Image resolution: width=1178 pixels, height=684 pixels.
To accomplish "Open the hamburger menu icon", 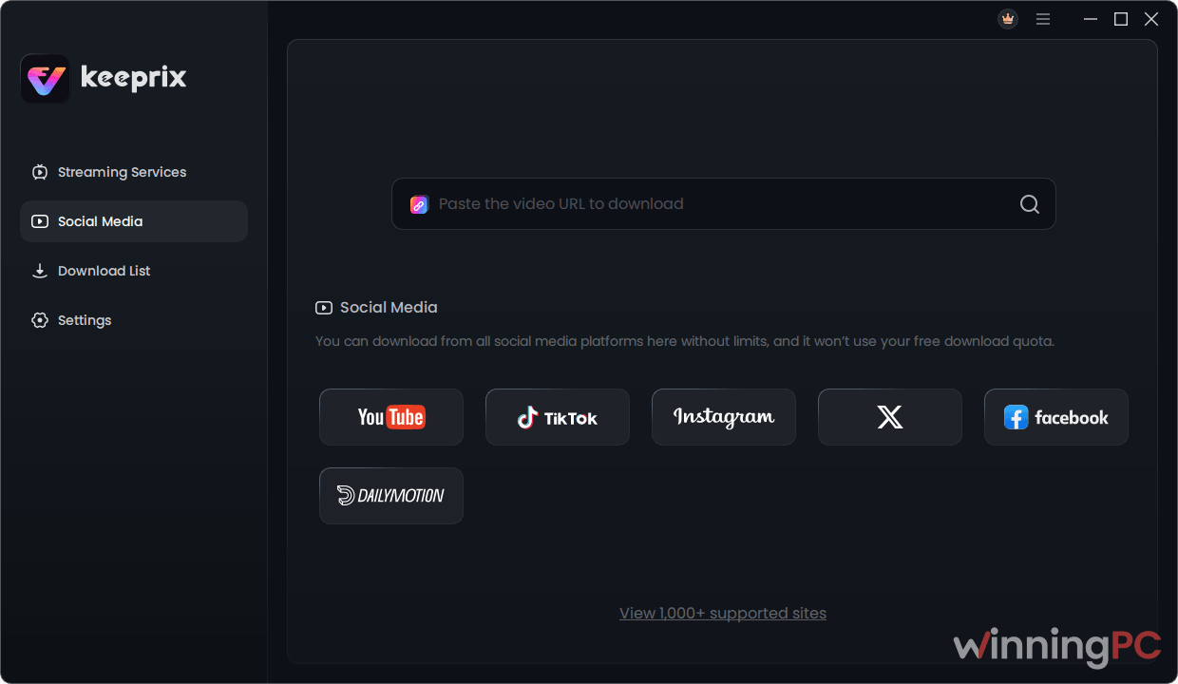I will (x=1043, y=19).
